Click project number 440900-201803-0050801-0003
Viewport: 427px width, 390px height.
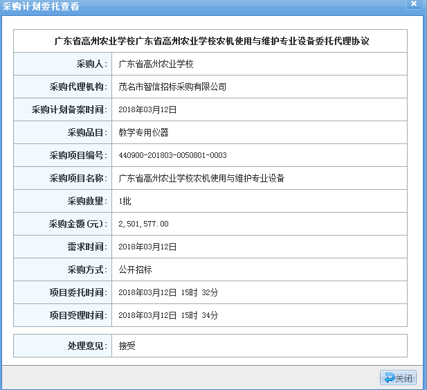pos(172,155)
